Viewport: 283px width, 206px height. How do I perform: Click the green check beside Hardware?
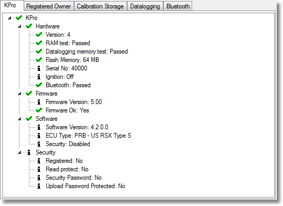click(x=29, y=26)
